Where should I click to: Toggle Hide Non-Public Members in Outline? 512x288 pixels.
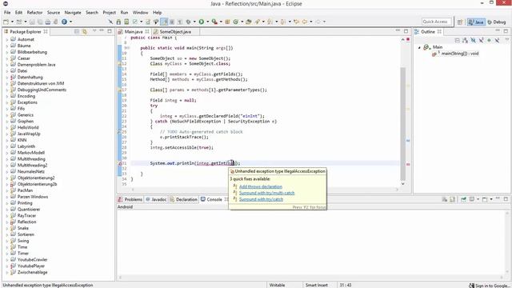coord(489,40)
